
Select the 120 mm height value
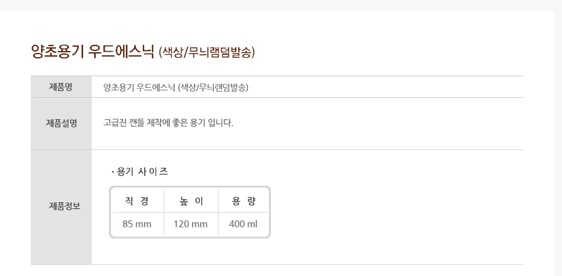pyautogui.click(x=191, y=224)
